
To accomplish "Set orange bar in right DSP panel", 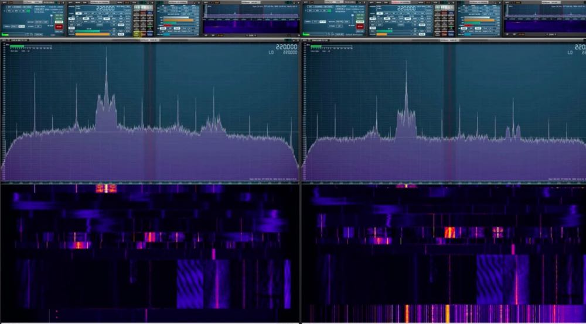I will click(x=479, y=20).
